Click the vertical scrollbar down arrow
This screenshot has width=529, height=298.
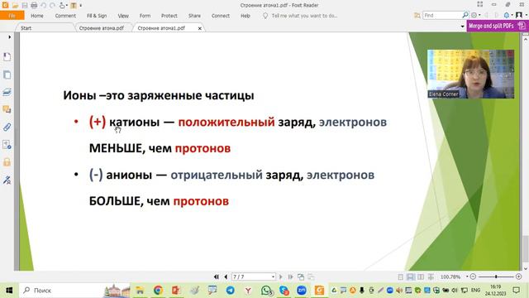[x=526, y=269]
